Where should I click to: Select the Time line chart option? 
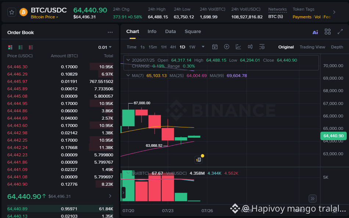[132, 47]
